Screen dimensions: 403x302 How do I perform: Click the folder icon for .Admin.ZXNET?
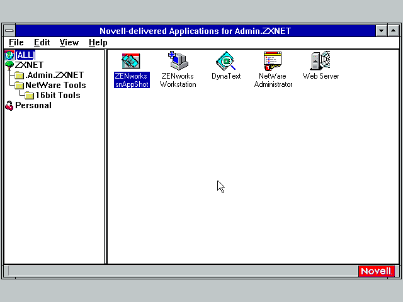[x=20, y=75]
